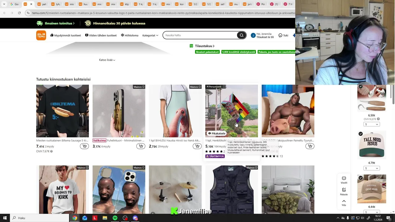The height and width of the screenshot is (222, 395).
Task: Add 3,17€ phone case to cart
Action: point(141,146)
